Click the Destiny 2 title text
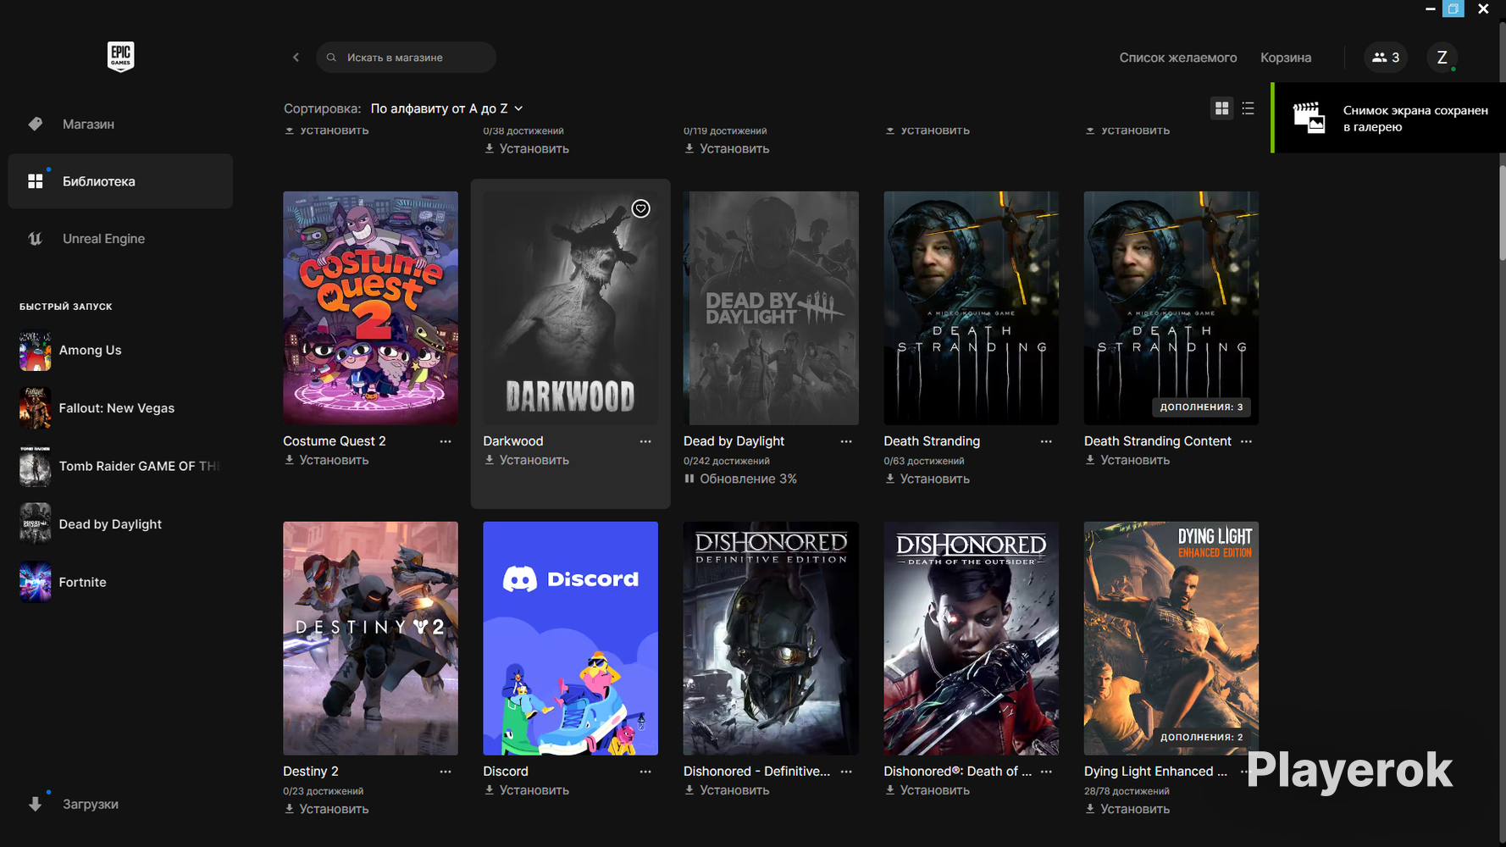 pos(311,772)
